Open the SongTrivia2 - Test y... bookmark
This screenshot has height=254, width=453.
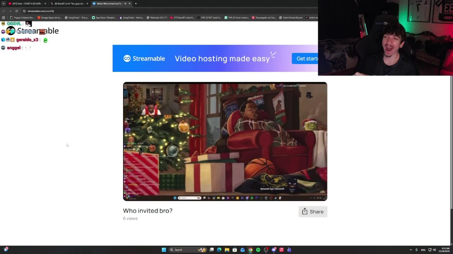pos(76,18)
